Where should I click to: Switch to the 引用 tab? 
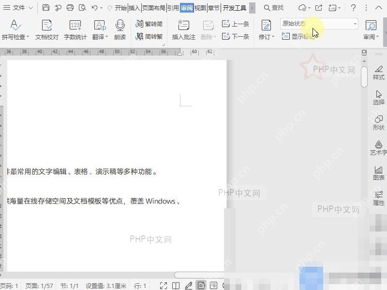coord(173,8)
